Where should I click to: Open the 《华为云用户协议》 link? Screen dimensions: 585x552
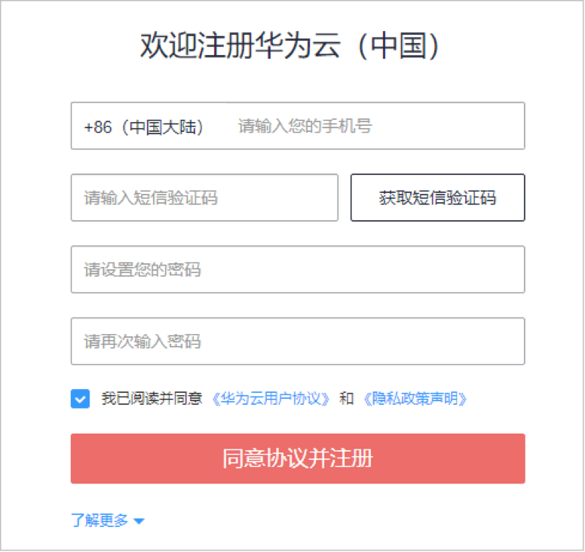tap(271, 399)
